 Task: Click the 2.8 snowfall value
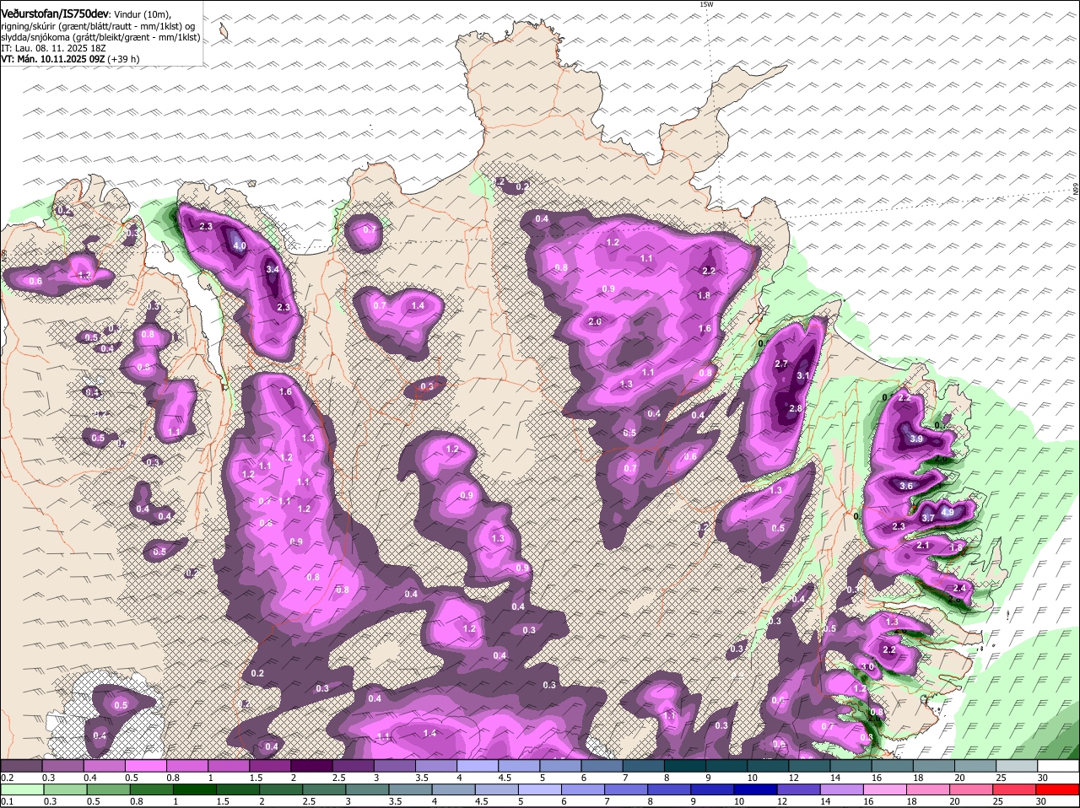coord(795,408)
